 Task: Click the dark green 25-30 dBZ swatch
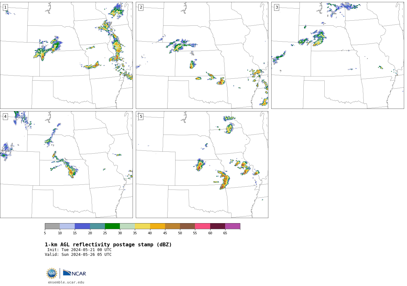pos(112,226)
